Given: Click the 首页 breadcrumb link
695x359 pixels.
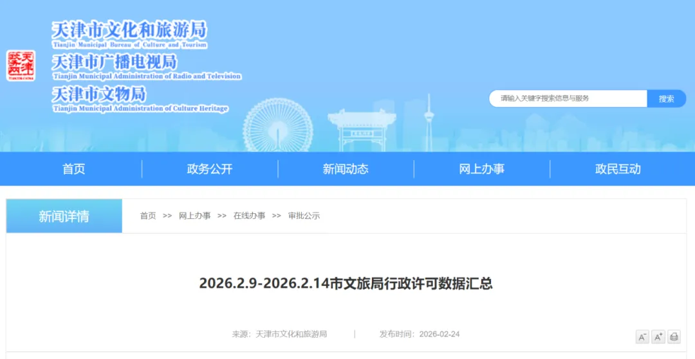Looking at the screenshot, I should point(148,216).
